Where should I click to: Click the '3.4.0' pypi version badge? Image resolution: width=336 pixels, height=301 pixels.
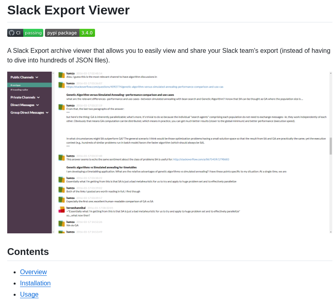click(87, 33)
